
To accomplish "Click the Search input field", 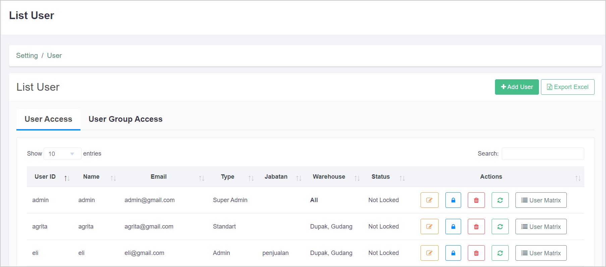I will (x=542, y=154).
